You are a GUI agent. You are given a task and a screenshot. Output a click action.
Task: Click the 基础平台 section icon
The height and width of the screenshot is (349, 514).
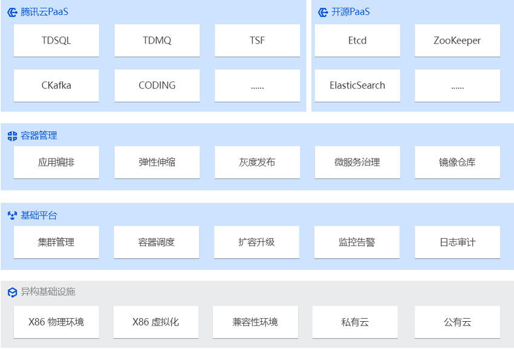tap(12, 215)
